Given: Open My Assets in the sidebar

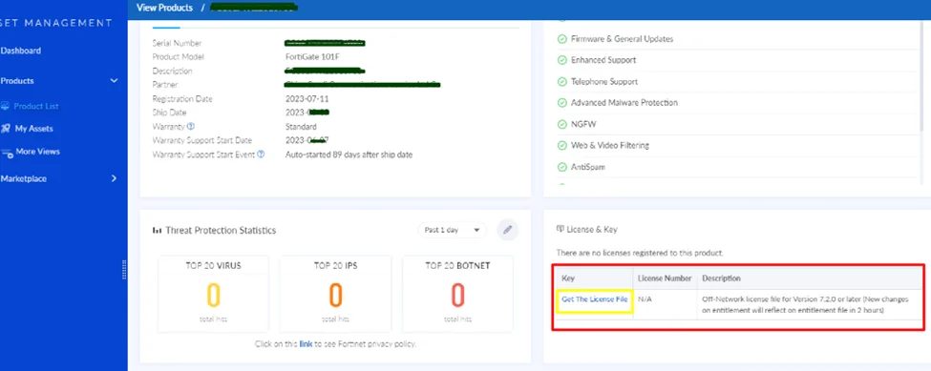Looking at the screenshot, I should [33, 129].
